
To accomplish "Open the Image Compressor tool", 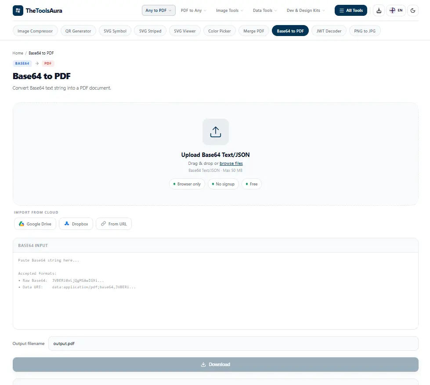I will 35,31.
